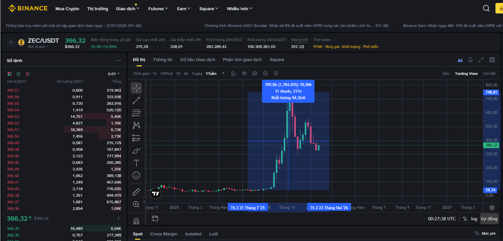Open order book more options menu
503x241 pixels.
(x=119, y=61)
